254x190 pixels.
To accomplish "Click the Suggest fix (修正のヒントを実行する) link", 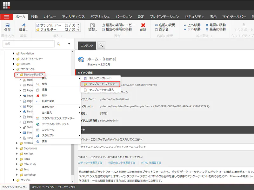I will 122,163.
